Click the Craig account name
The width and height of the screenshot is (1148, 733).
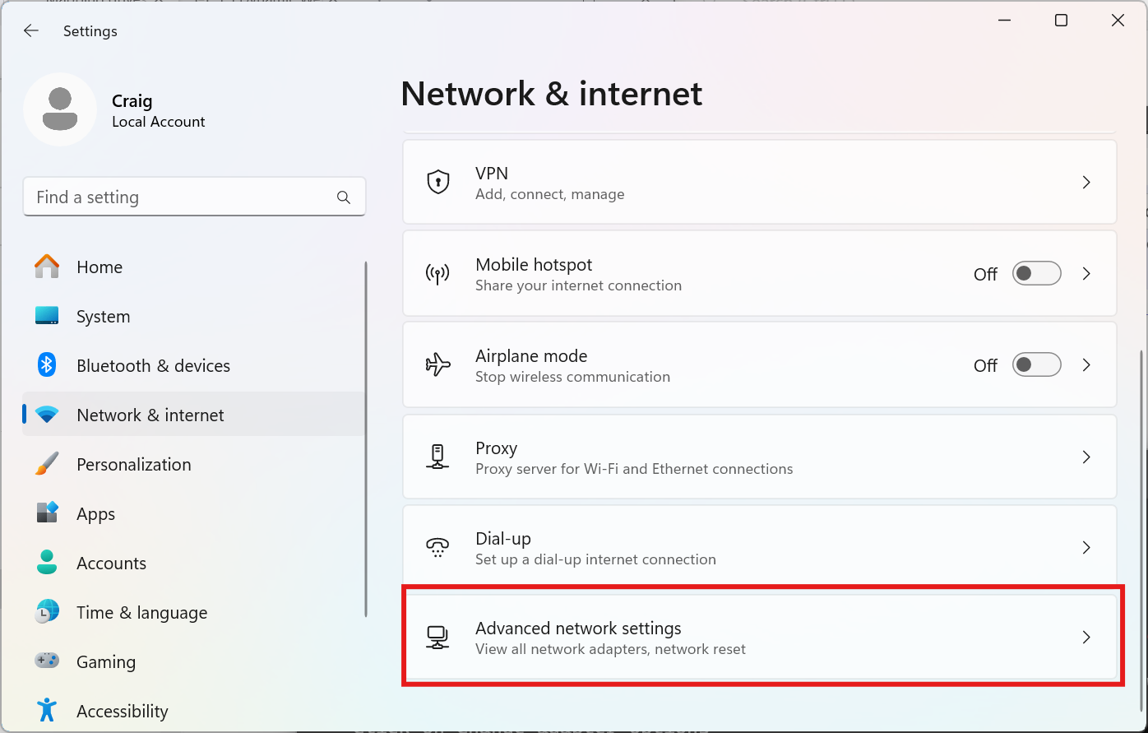tap(132, 101)
